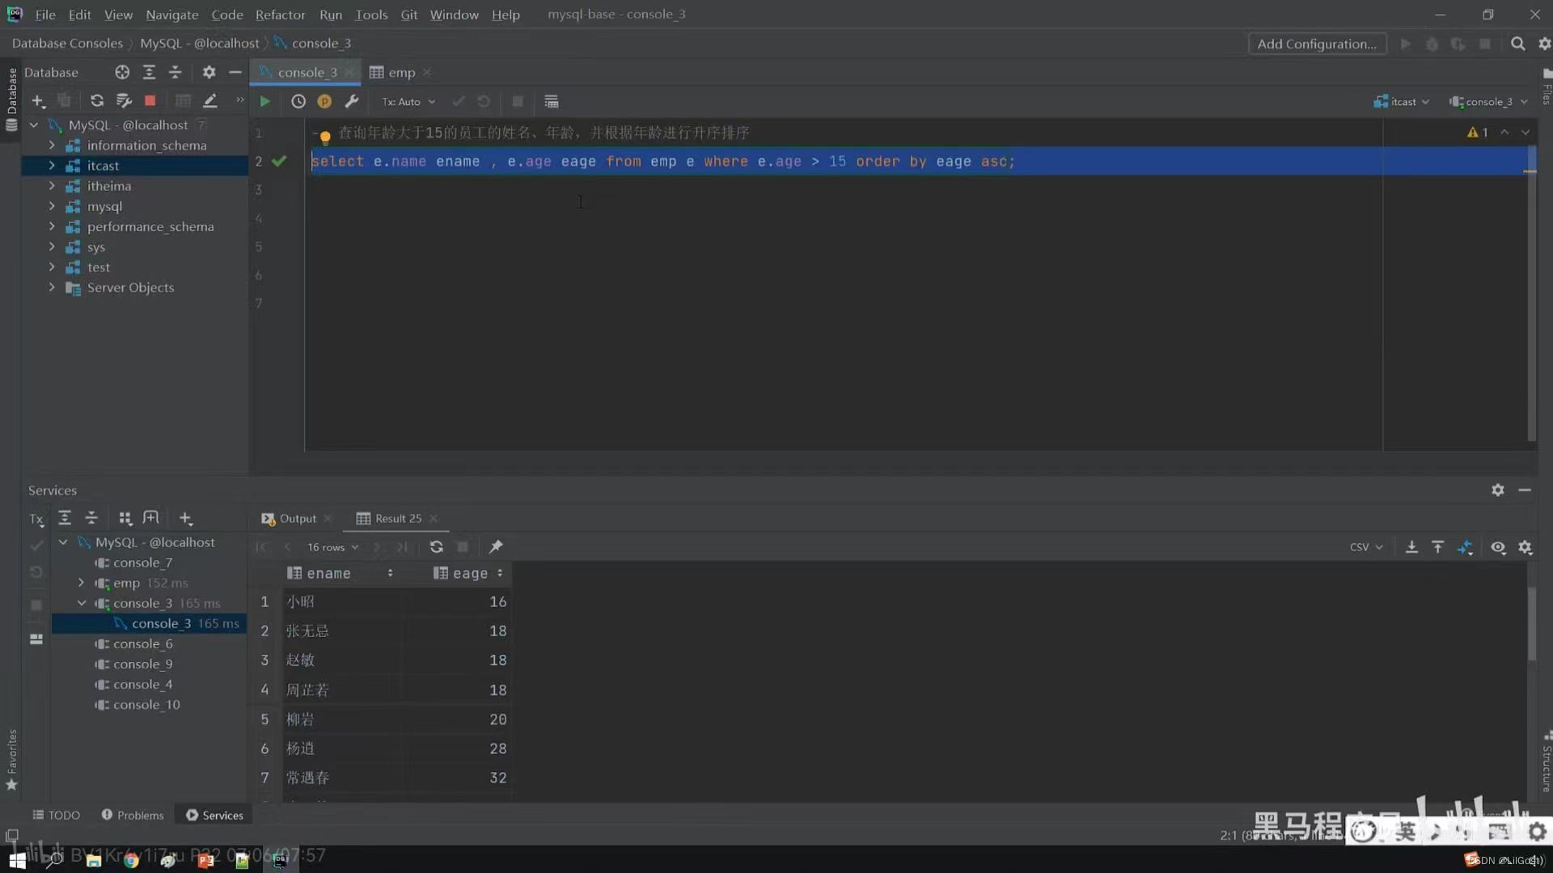Toggle the light bulb intention hint

click(324, 137)
